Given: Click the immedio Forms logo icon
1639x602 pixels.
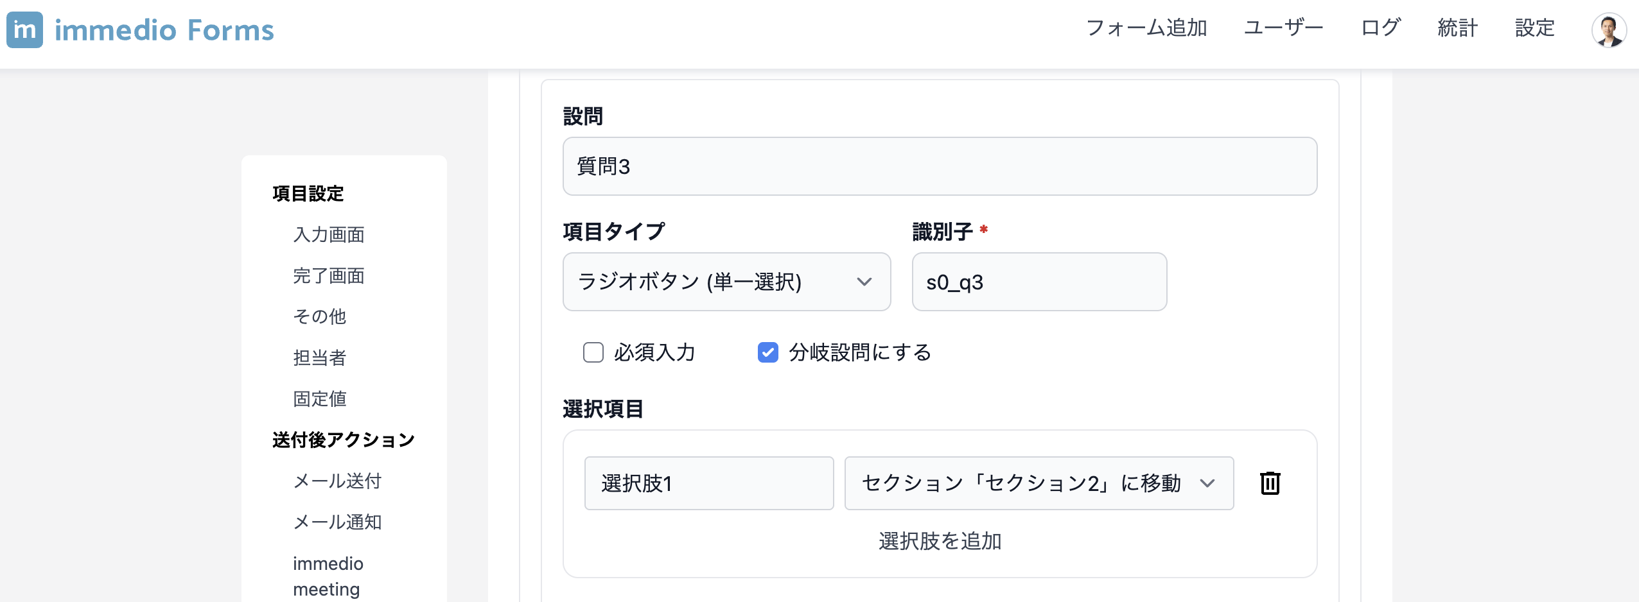Looking at the screenshot, I should click(24, 30).
